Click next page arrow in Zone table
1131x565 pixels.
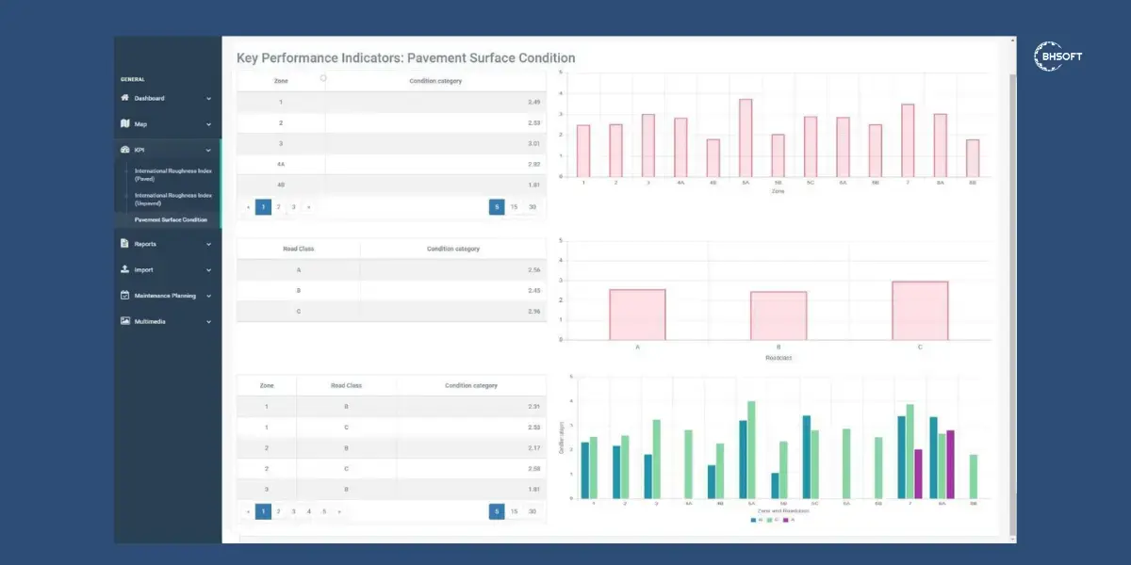[x=308, y=206]
